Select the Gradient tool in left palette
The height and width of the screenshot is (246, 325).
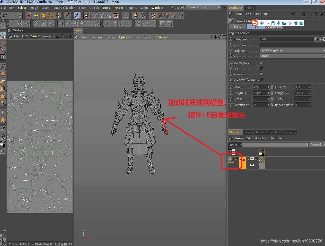click(3, 89)
